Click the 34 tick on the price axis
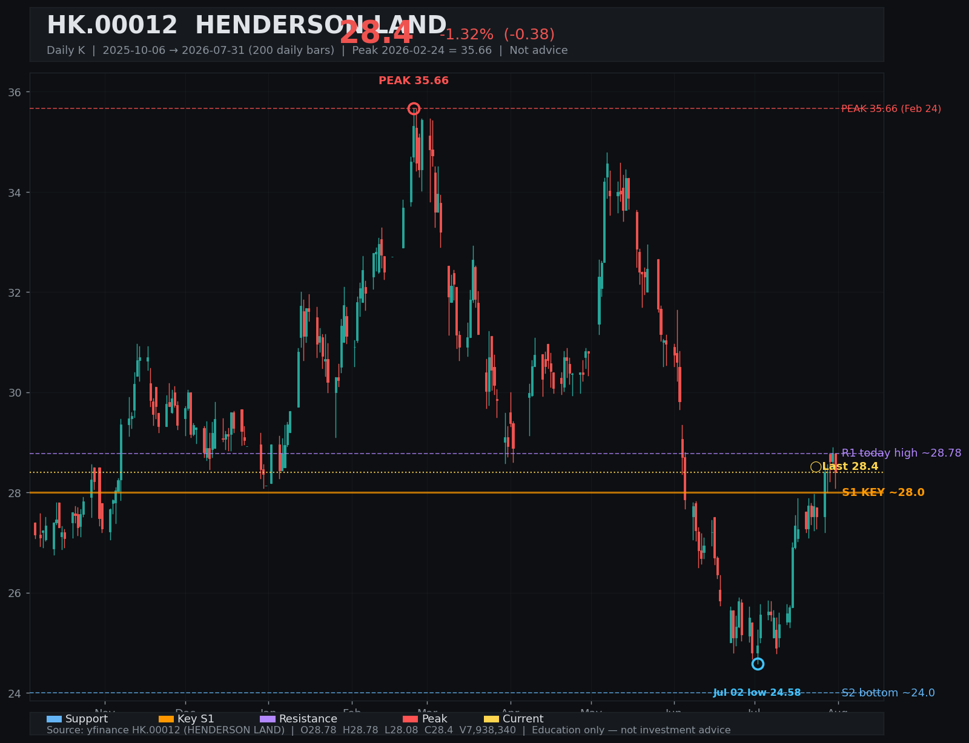 click(15, 193)
